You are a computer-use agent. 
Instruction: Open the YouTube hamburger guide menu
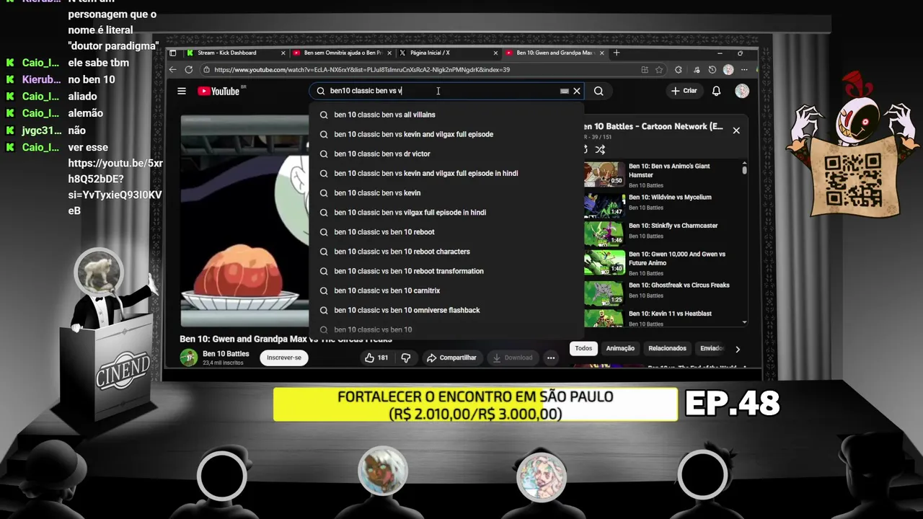(x=182, y=91)
